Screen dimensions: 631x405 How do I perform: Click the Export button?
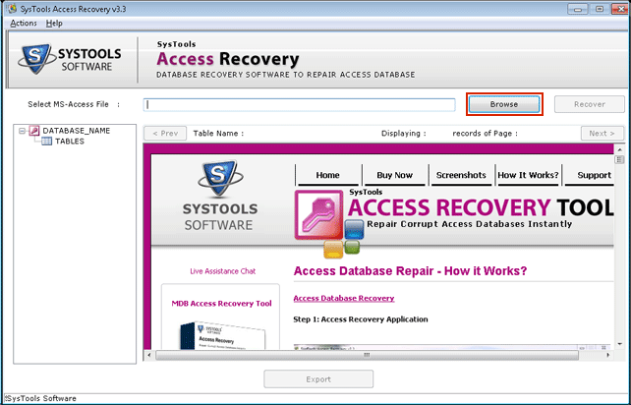318,379
